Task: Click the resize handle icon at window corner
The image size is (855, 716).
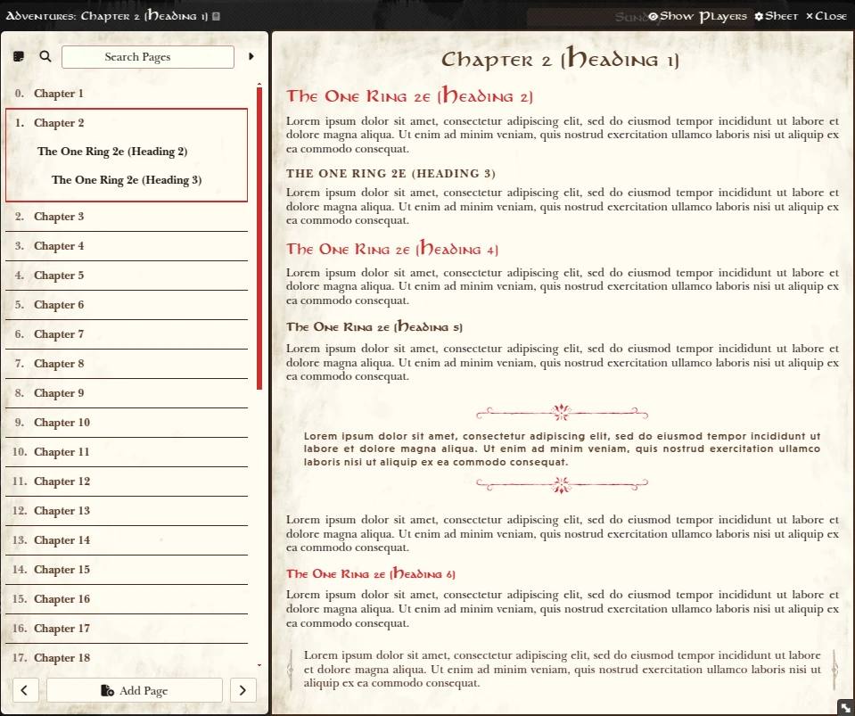Action: coord(846,707)
